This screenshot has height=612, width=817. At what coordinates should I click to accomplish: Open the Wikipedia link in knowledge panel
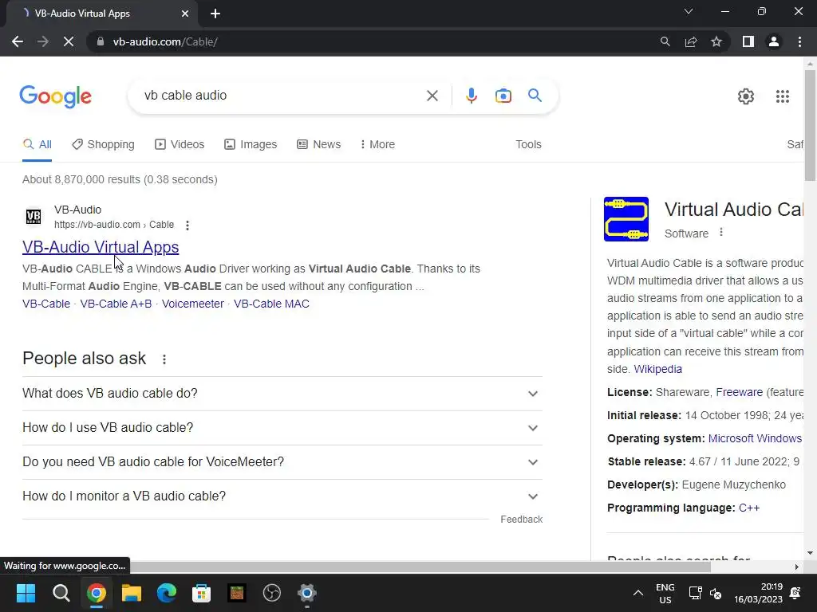coord(657,370)
